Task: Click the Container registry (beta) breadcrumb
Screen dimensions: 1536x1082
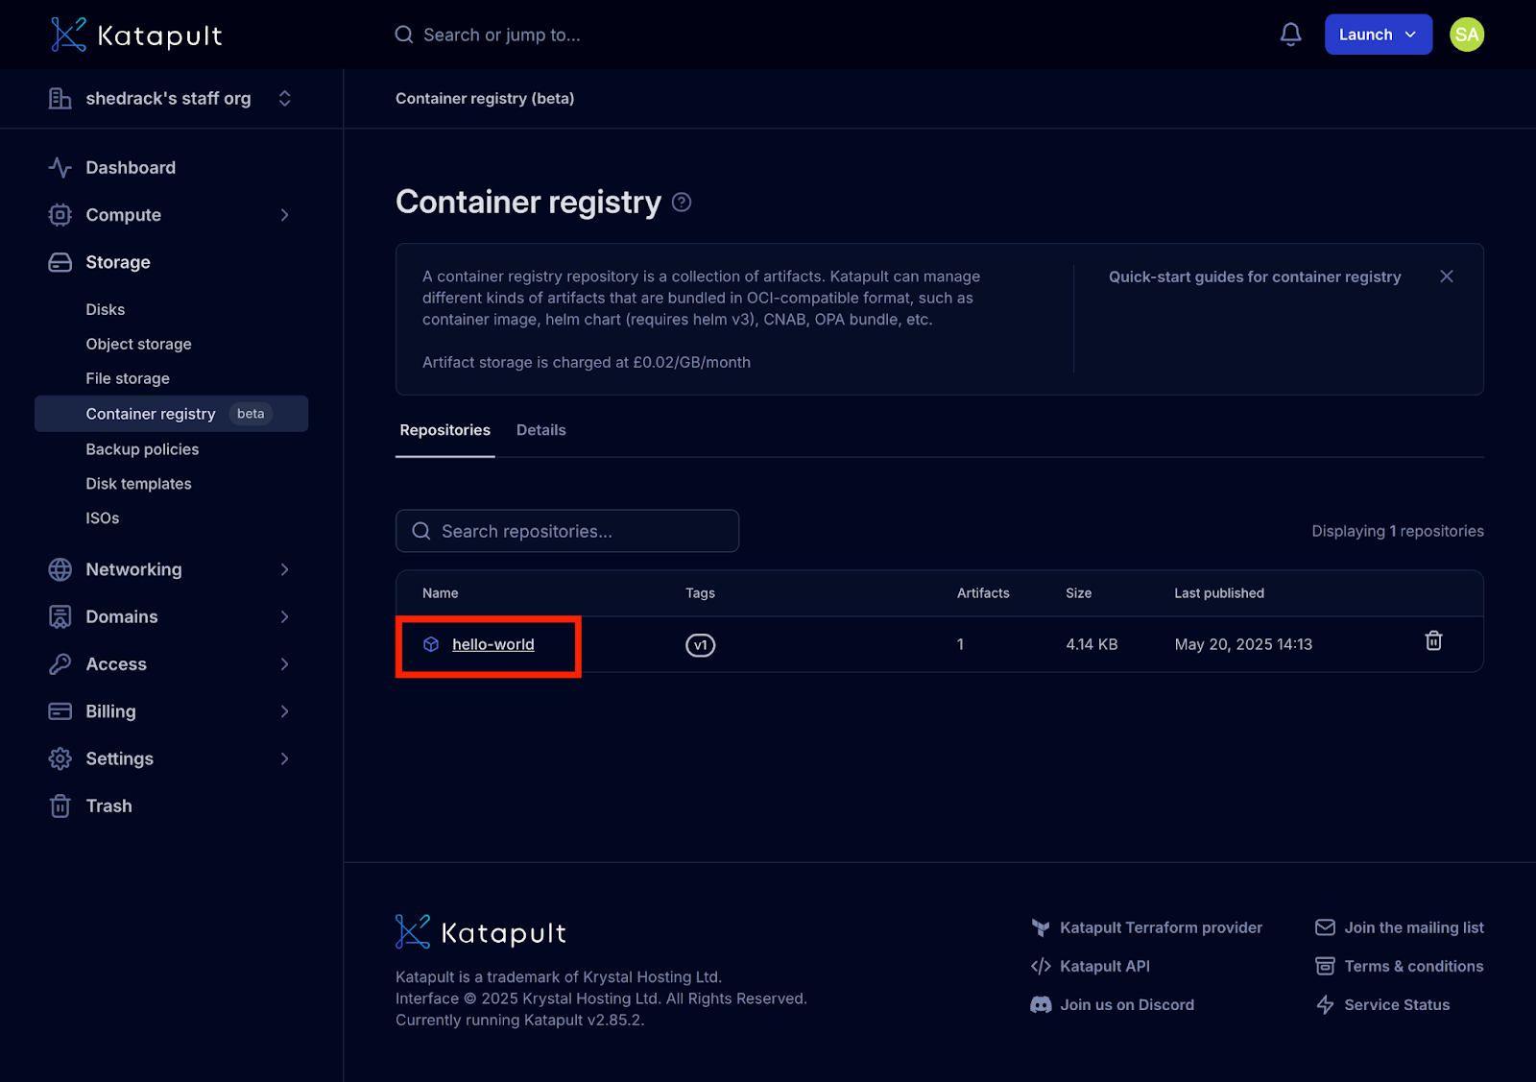Action: pyautogui.click(x=485, y=98)
